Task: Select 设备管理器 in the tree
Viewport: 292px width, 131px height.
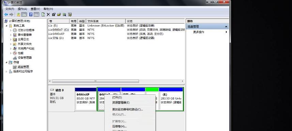Action: 25,58
